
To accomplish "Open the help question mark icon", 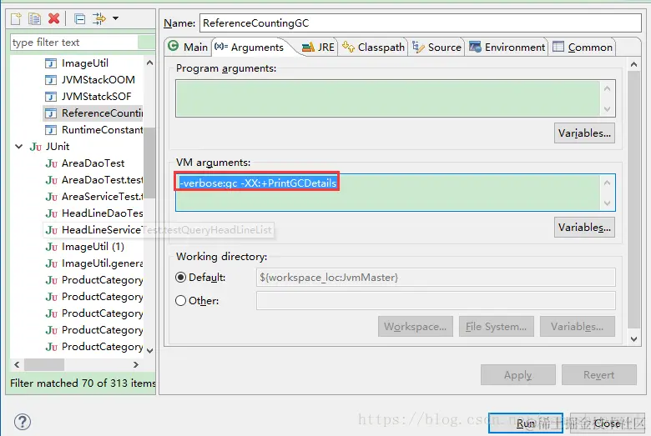I will [x=23, y=422].
